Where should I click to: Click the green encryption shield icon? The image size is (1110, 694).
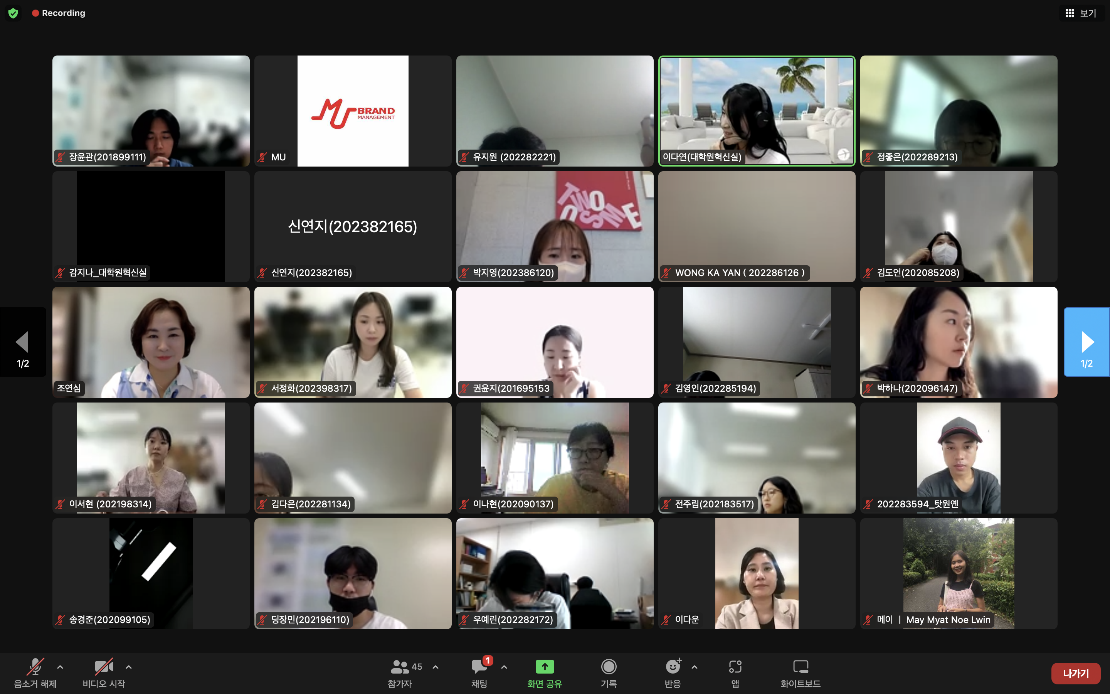click(13, 13)
